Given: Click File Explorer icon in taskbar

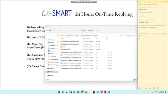Looking at the screenshot, I should (x=86, y=92).
